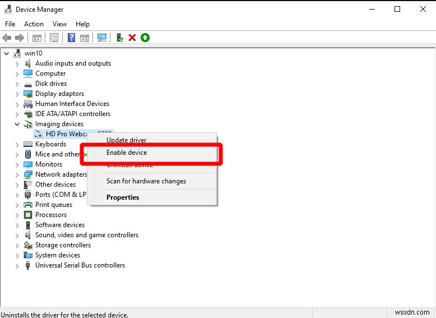The height and width of the screenshot is (318, 436).
Task: Select the Other devices label
Action: click(55, 185)
